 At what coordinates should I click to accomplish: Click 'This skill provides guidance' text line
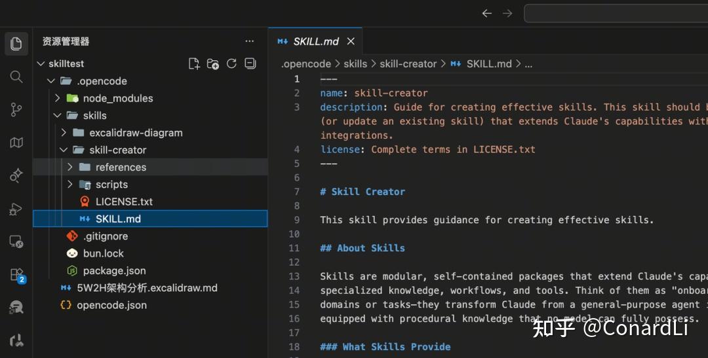[486, 220]
